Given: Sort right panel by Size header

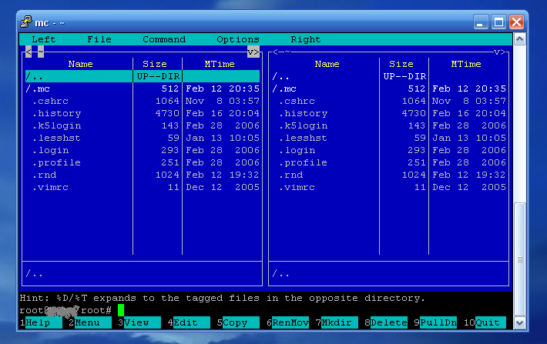Looking at the screenshot, I should click(x=401, y=64).
